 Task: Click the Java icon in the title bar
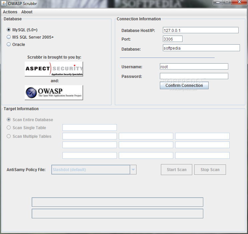pos(3,3)
